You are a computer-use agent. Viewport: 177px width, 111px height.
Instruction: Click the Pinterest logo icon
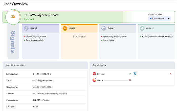(x=94, y=74)
